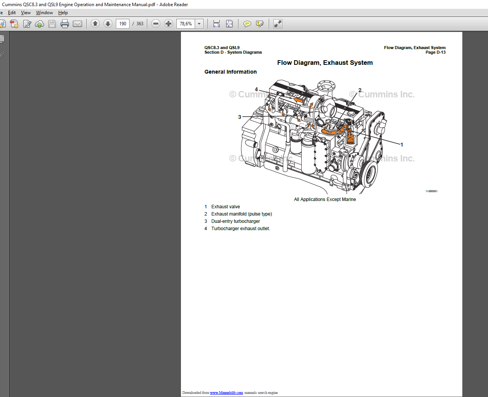Email the PDF via the envelope icon
This screenshot has height=397, width=488.
[77, 23]
